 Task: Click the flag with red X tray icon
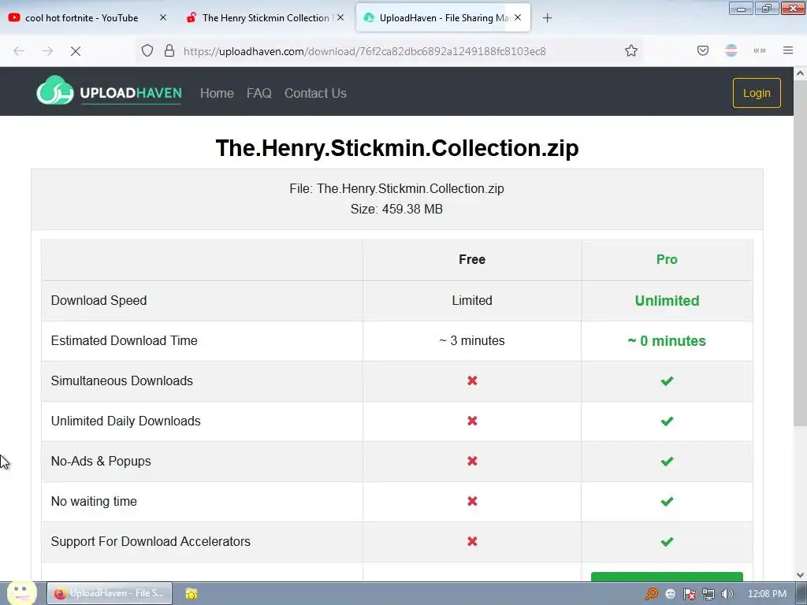pos(689,594)
